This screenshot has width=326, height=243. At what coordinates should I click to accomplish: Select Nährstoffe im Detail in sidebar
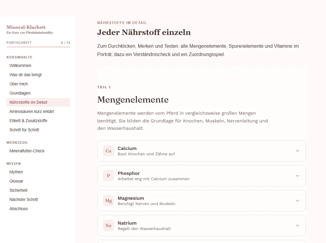38,102
